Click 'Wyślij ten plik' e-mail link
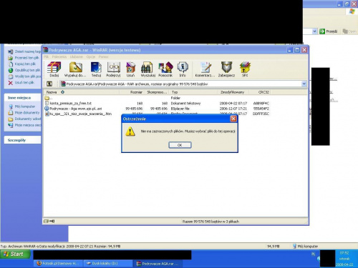This screenshot has width=358, height=268. [24, 76]
